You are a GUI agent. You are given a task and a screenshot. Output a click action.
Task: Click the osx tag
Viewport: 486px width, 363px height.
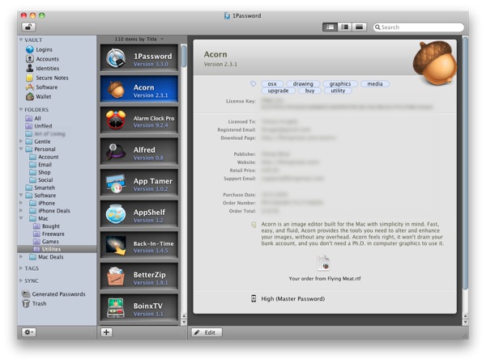pyautogui.click(x=272, y=83)
